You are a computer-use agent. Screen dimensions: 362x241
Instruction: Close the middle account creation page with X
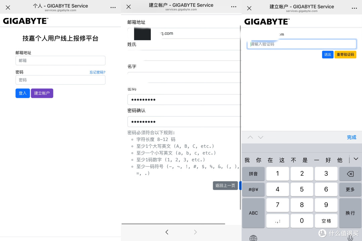click(x=129, y=7)
